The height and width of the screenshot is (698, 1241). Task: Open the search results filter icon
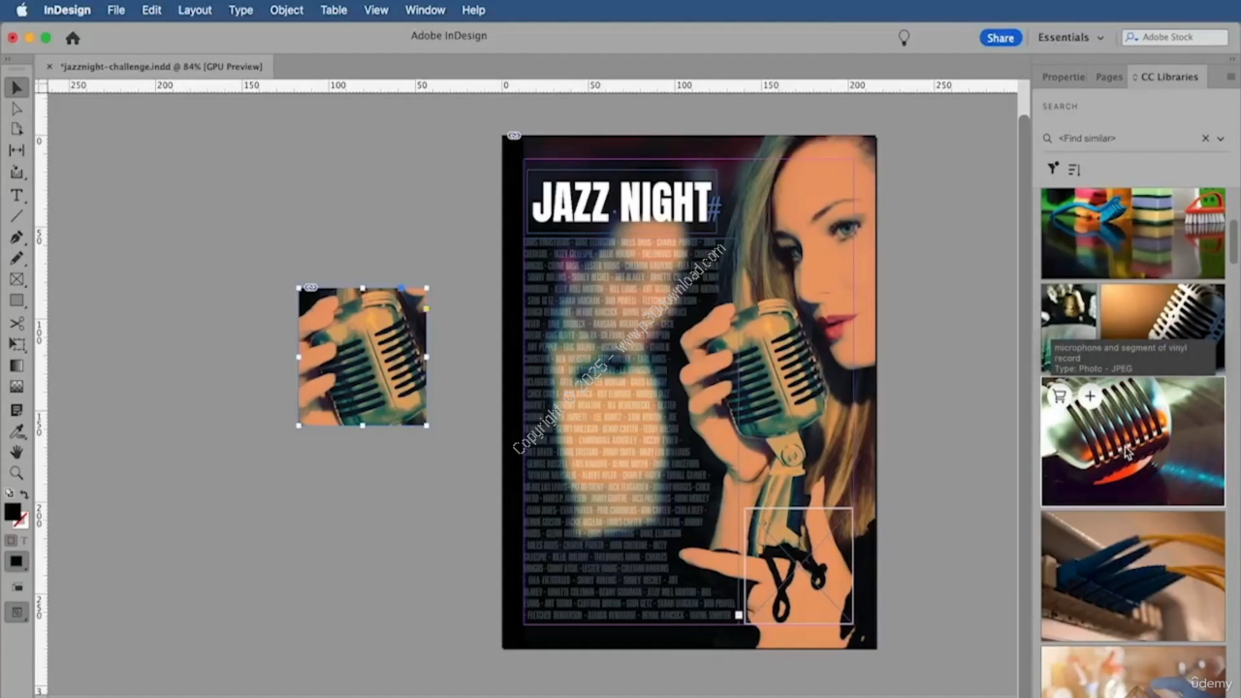(1053, 169)
